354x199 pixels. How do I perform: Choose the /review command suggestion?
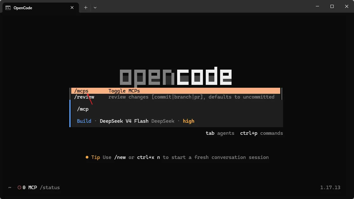click(x=176, y=97)
